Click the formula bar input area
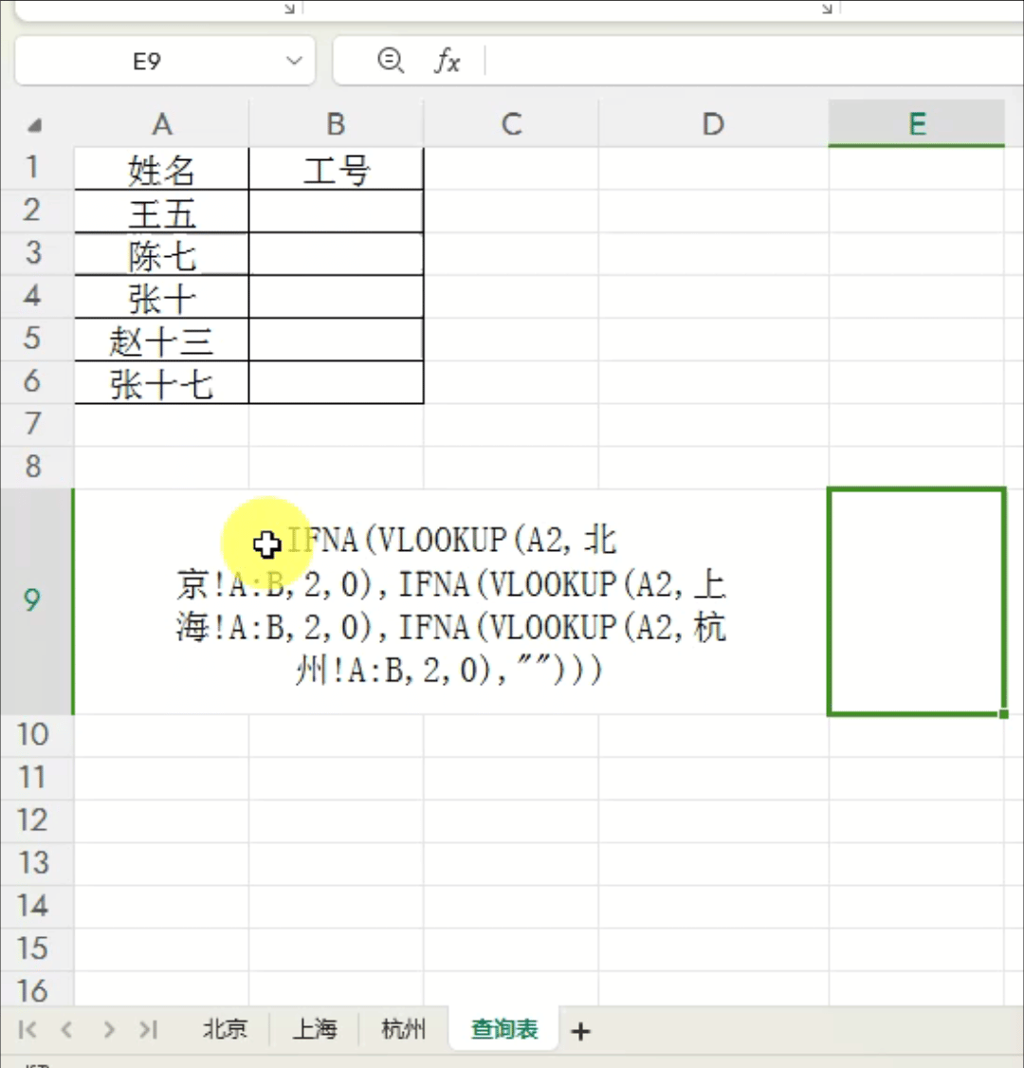Screen dimensions: 1024x1068 tap(755, 61)
